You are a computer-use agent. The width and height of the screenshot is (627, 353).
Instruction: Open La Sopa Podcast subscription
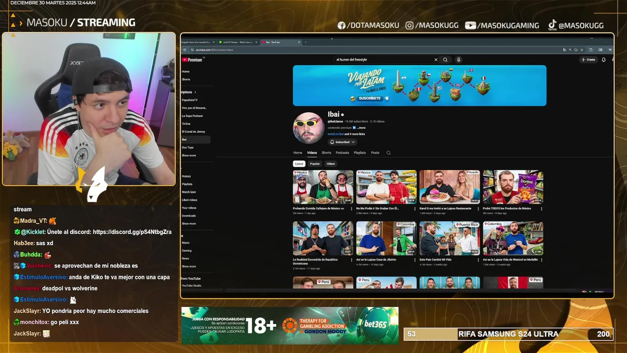(x=193, y=116)
